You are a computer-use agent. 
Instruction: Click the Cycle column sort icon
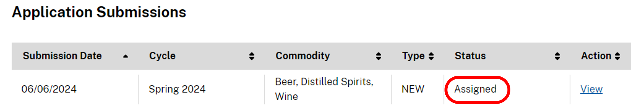[x=252, y=56]
